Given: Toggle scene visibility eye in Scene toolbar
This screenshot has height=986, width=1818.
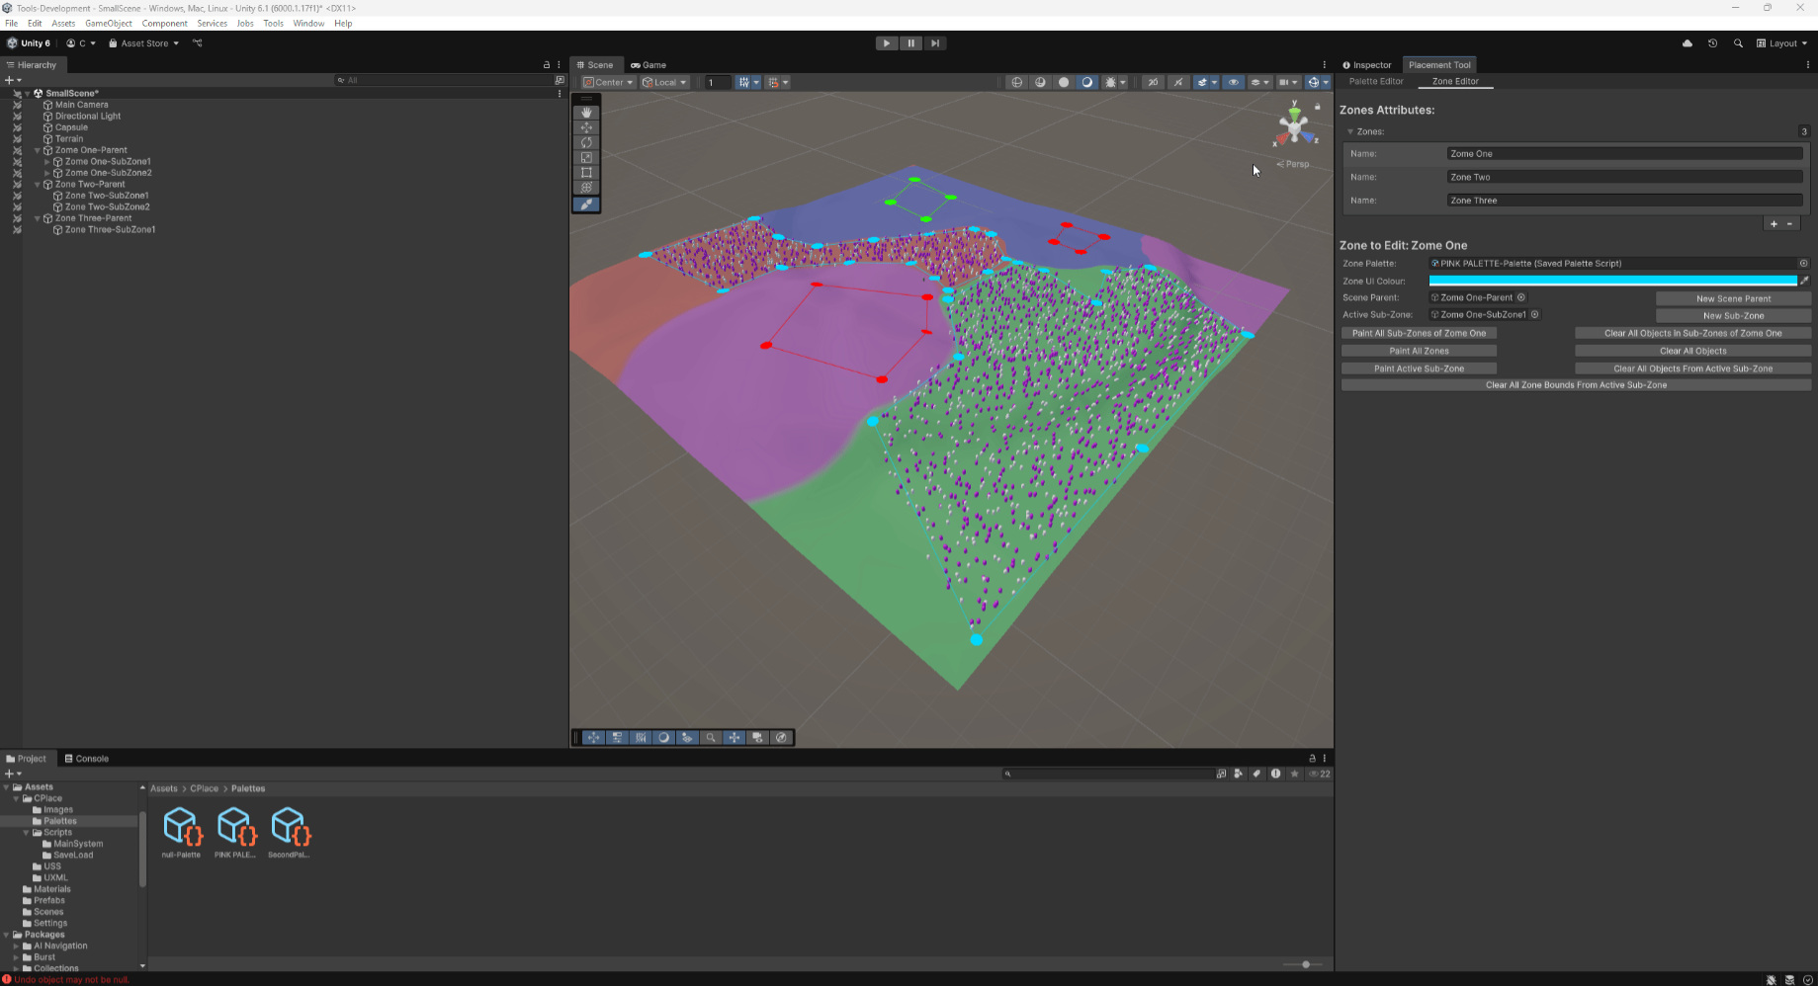Looking at the screenshot, I should 1233,82.
